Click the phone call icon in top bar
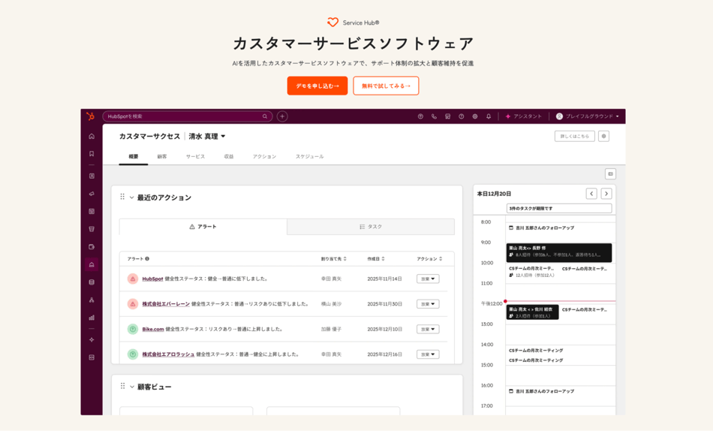 tap(434, 116)
